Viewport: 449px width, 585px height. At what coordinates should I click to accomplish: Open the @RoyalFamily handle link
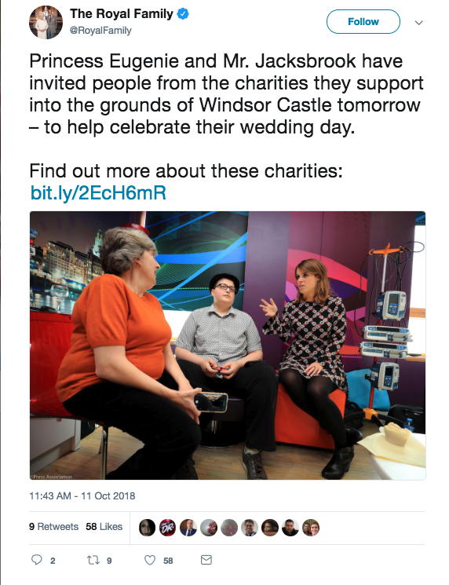click(100, 31)
